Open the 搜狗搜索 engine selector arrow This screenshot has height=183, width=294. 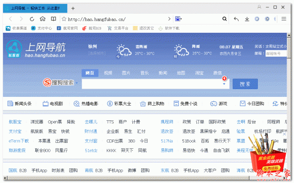tap(77, 83)
